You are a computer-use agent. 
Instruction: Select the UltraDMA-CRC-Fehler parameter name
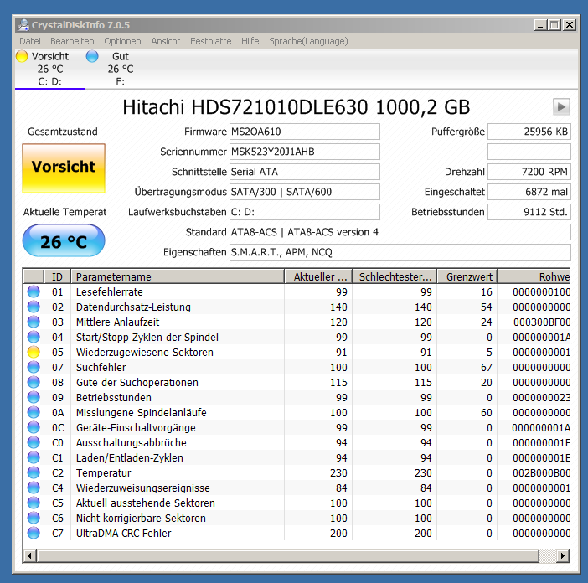[x=123, y=533]
